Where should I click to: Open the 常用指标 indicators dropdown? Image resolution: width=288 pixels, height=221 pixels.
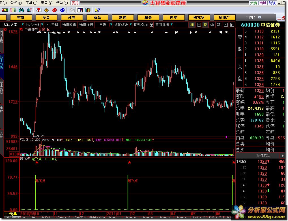(x=171, y=24)
